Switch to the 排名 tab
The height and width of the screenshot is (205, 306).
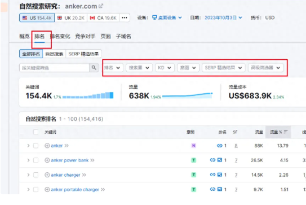[x=39, y=36]
